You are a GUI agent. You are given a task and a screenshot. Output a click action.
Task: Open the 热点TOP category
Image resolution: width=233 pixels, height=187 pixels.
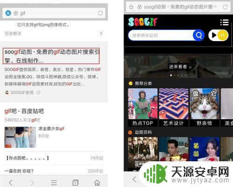coord(143,108)
